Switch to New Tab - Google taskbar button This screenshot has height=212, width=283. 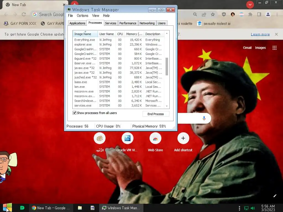pos(51,208)
